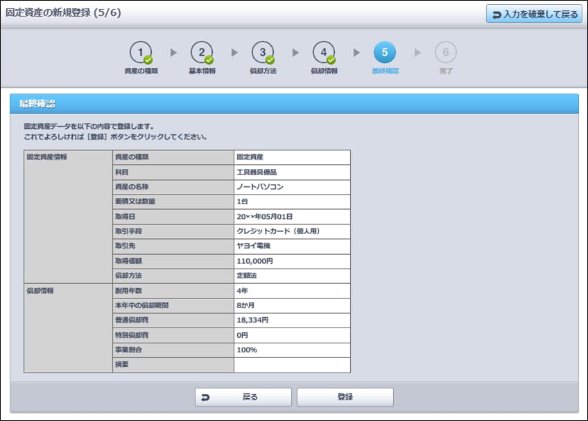Go to step 2 基本情報 circle
The height and width of the screenshot is (421, 588).
[x=202, y=52]
